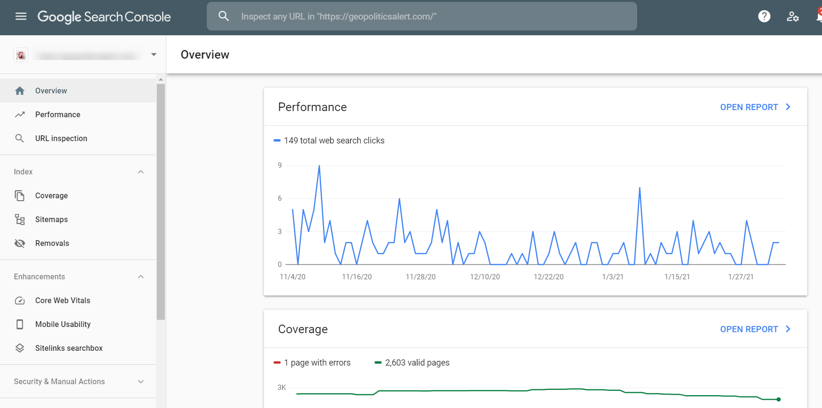Click the sidebar scroll-up arrow

pos(161,80)
